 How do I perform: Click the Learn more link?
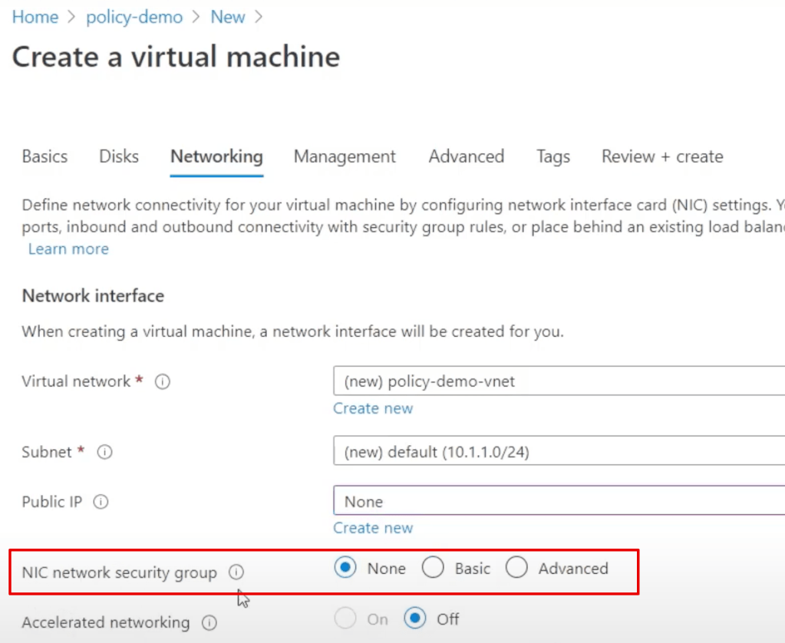68,249
